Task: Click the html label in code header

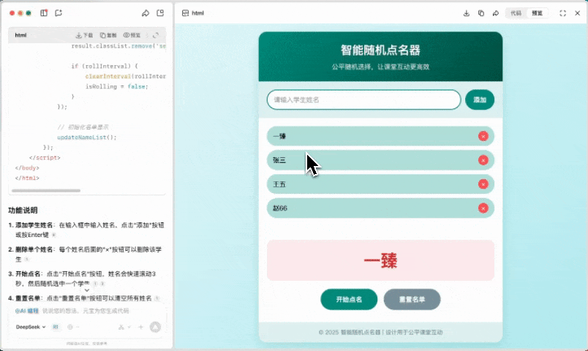Action: click(x=20, y=35)
